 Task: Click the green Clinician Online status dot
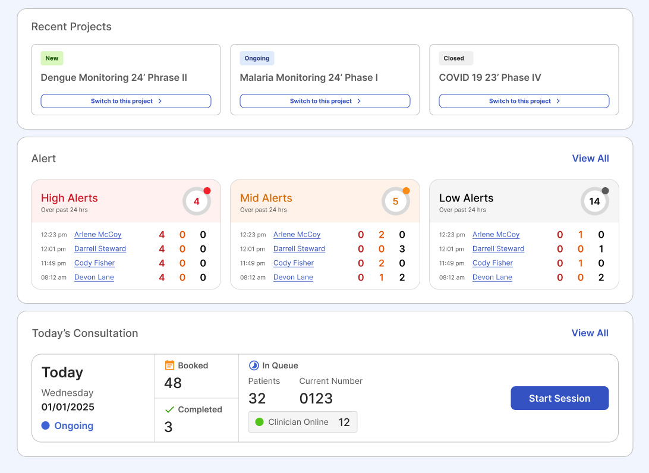click(x=260, y=422)
